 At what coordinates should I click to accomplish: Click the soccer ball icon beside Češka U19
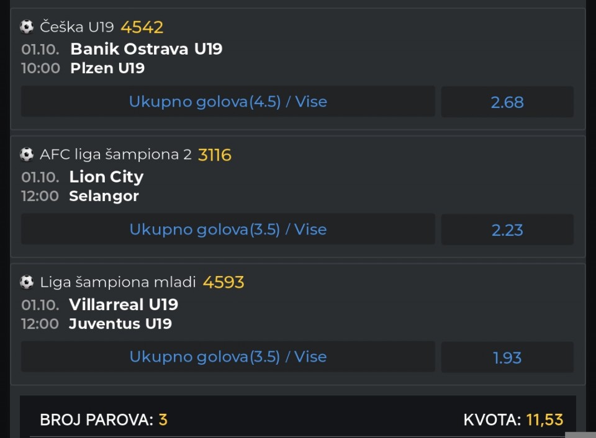point(27,27)
